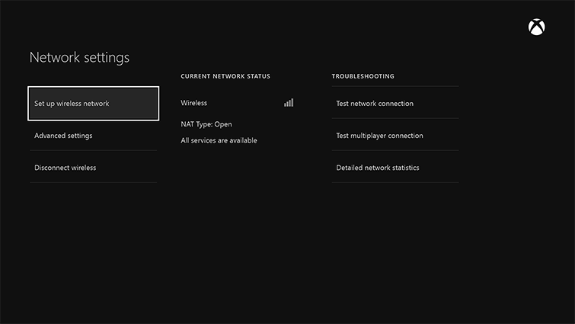Run Test network connection

pyautogui.click(x=395, y=104)
